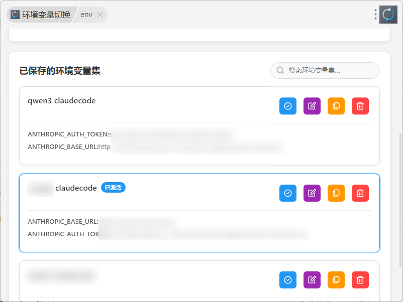Click ANTHROPIC_BASE_URL line in qwen3 card
The image size is (403, 302).
(155, 147)
